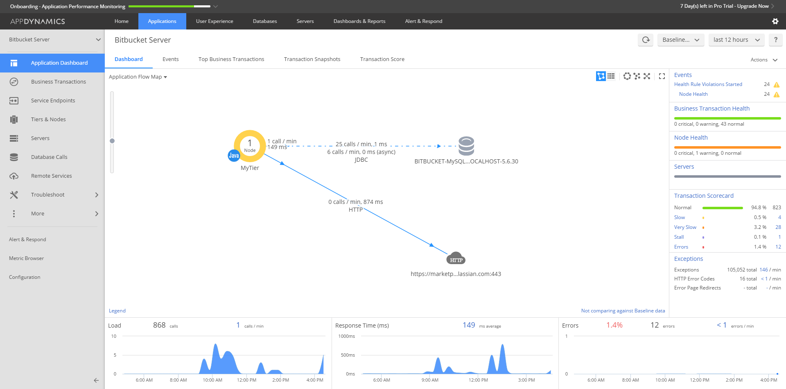The height and width of the screenshot is (389, 786).
Task: Click Health Rule Violations Started link
Action: tap(708, 84)
